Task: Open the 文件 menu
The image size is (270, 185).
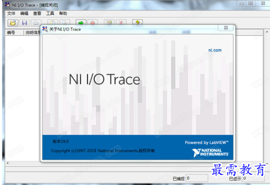Action: [x=11, y=13]
